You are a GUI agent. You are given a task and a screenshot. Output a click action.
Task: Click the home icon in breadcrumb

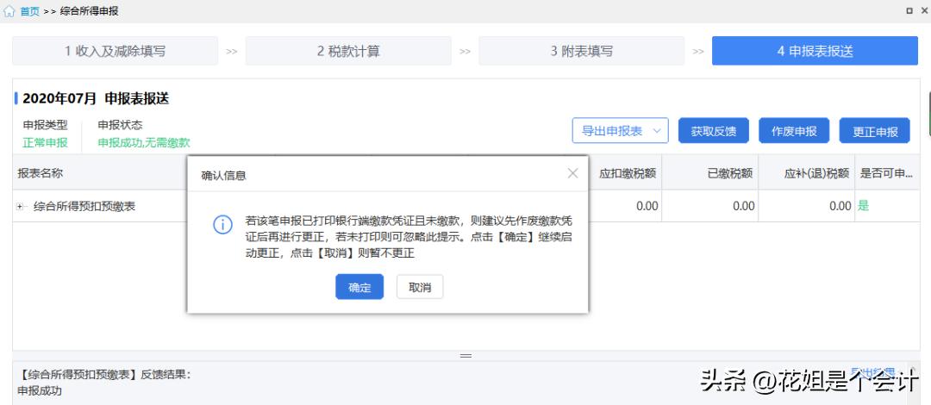coord(10,11)
